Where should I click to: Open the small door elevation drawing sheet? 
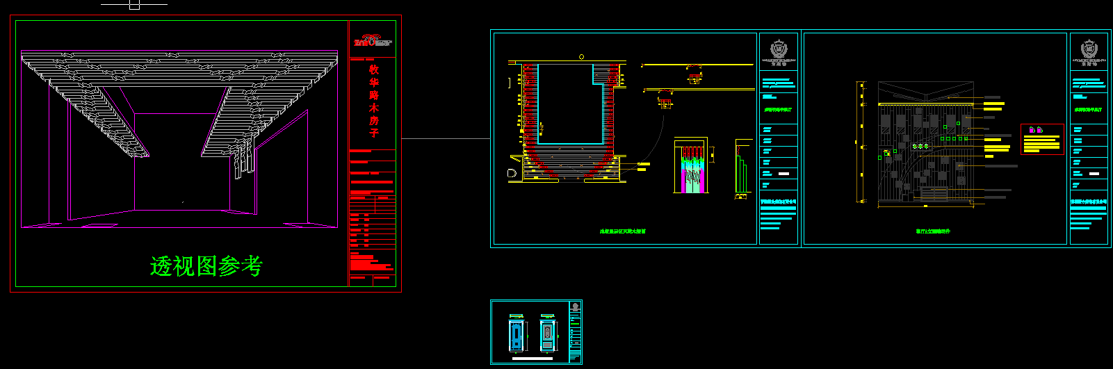(536, 332)
